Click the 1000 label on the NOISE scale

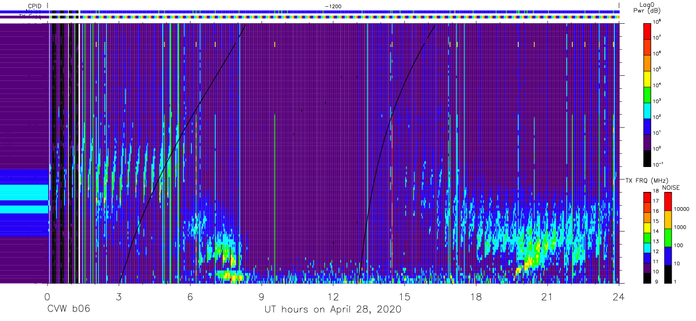click(680, 228)
